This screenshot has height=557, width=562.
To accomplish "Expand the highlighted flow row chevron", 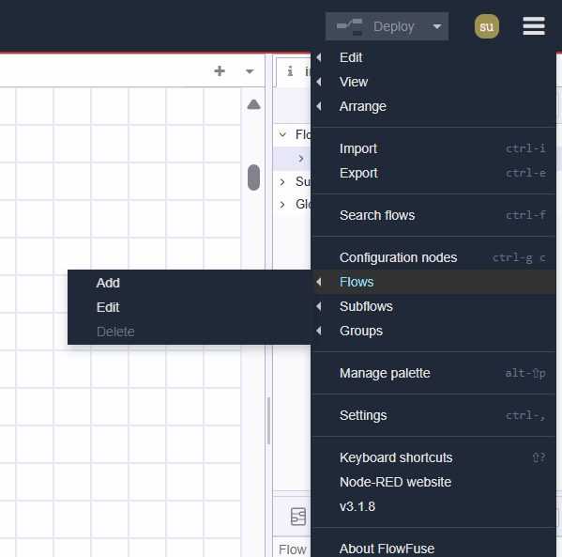I will pyautogui.click(x=301, y=159).
